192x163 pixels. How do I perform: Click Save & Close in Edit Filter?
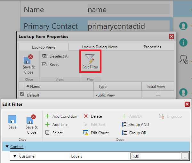tap(32, 124)
